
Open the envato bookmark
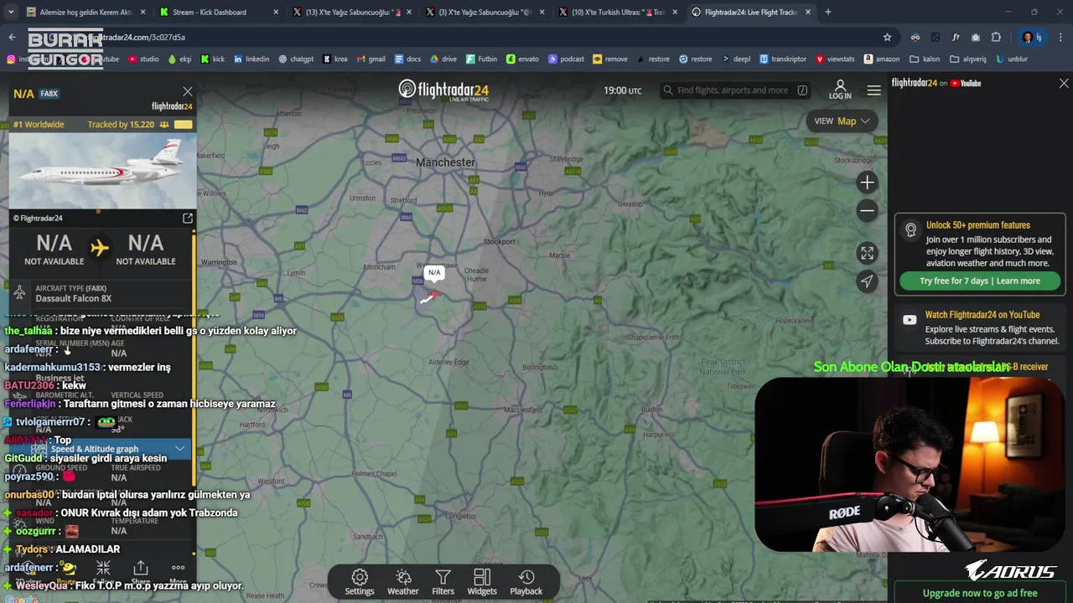pyautogui.click(x=522, y=59)
